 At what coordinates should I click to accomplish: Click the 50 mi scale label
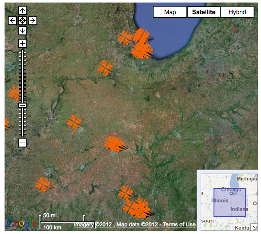click(50, 215)
